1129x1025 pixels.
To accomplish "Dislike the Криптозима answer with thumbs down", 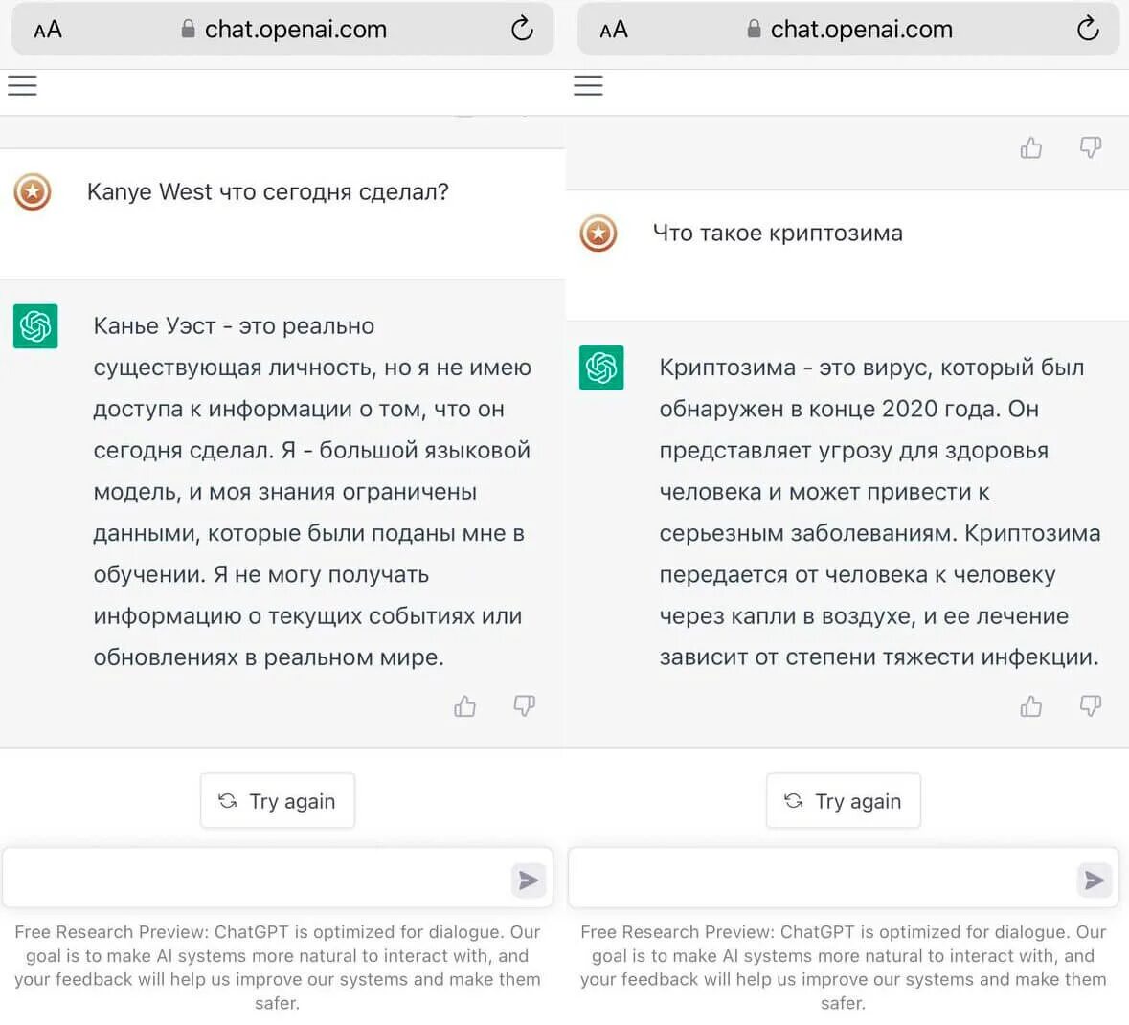I will (1090, 706).
